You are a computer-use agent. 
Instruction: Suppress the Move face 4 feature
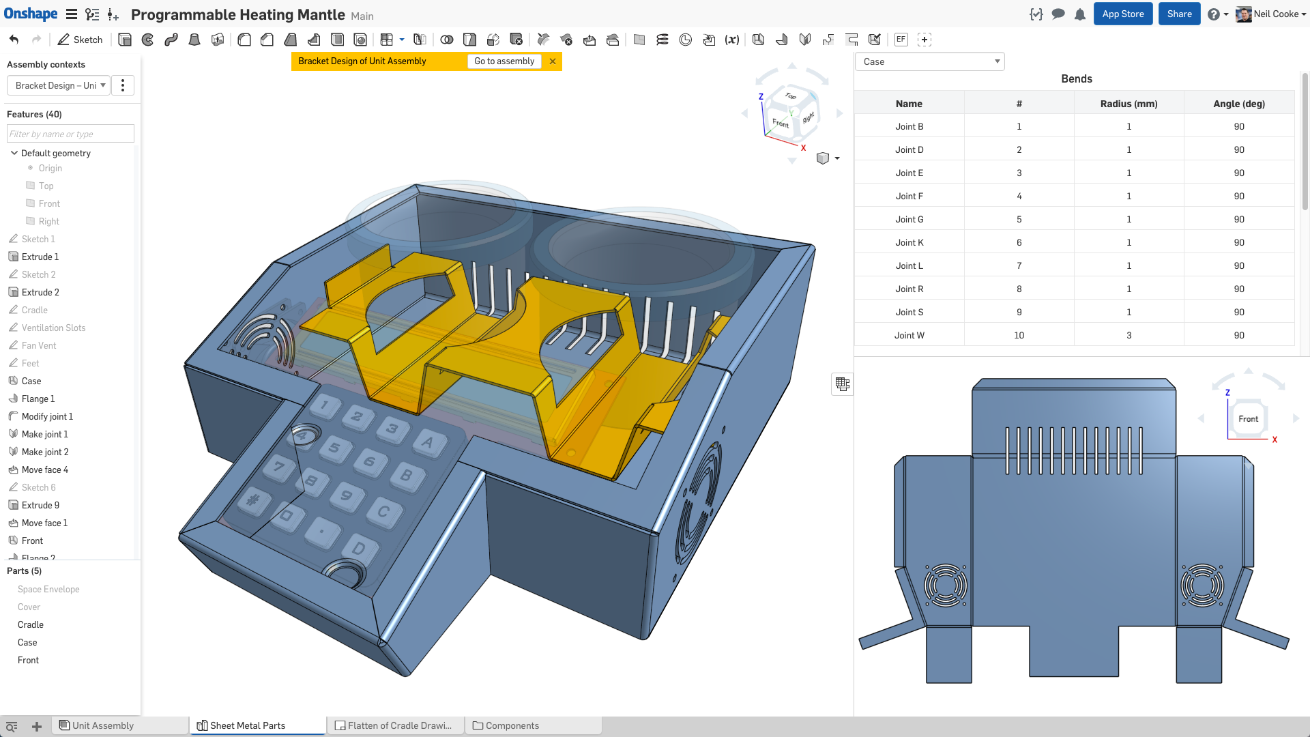point(45,469)
